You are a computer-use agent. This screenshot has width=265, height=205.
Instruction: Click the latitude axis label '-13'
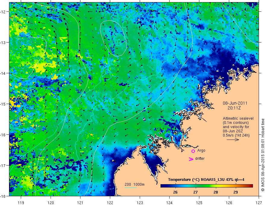pyautogui.click(x=3, y=43)
